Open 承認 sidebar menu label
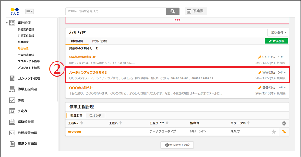301x157 pixels. point(21,100)
